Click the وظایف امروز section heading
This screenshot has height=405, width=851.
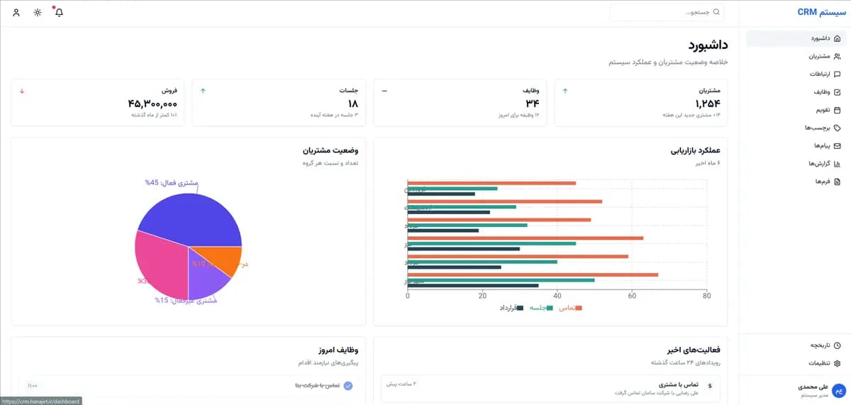coord(338,350)
